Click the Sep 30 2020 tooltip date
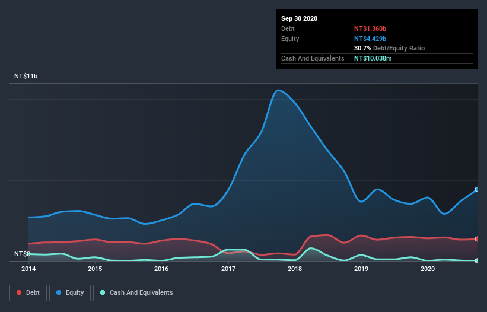487x312 pixels. coord(299,18)
